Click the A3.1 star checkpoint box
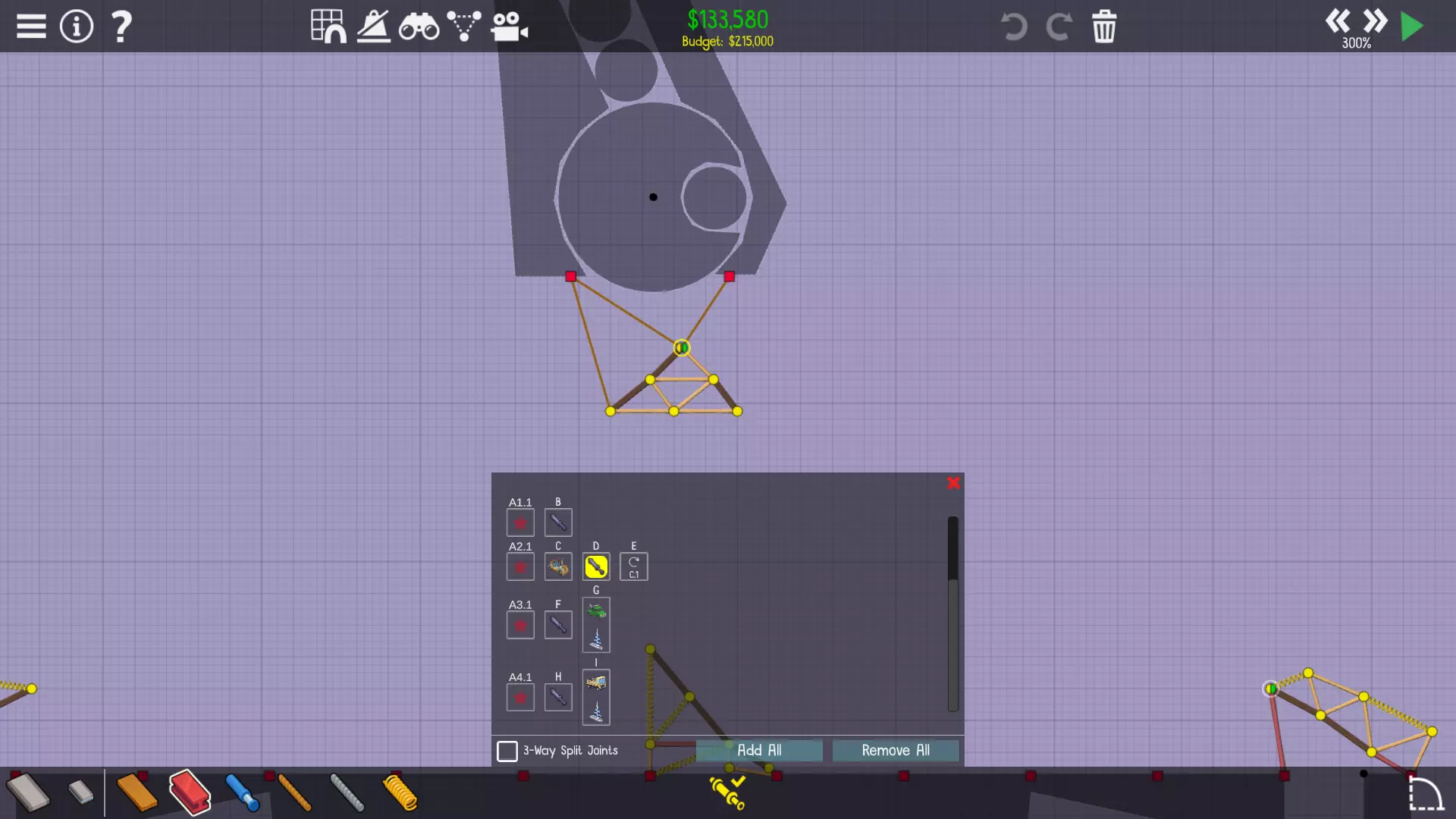The image size is (1456, 819). pos(520,626)
